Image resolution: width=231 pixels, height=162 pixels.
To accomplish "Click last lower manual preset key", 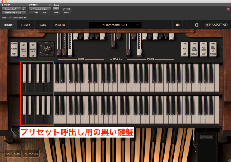I will 51,119.
